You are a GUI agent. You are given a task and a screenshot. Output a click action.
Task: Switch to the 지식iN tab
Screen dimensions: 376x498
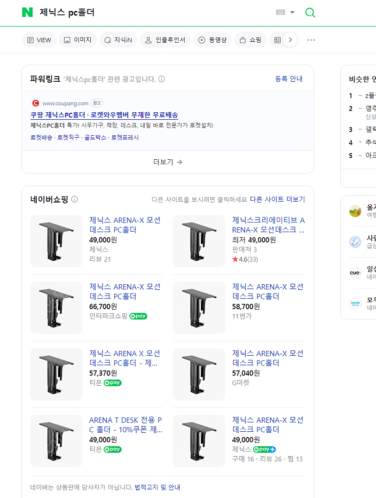pos(118,40)
